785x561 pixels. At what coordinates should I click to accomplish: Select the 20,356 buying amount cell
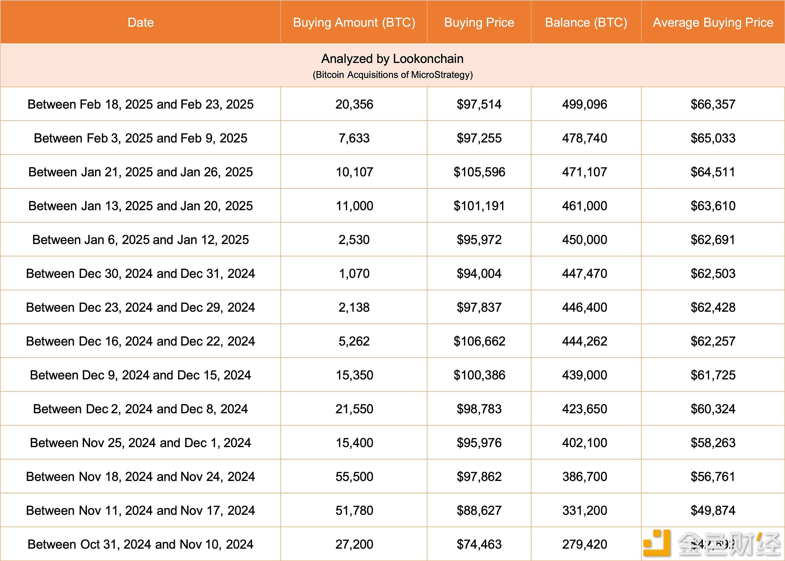(354, 104)
